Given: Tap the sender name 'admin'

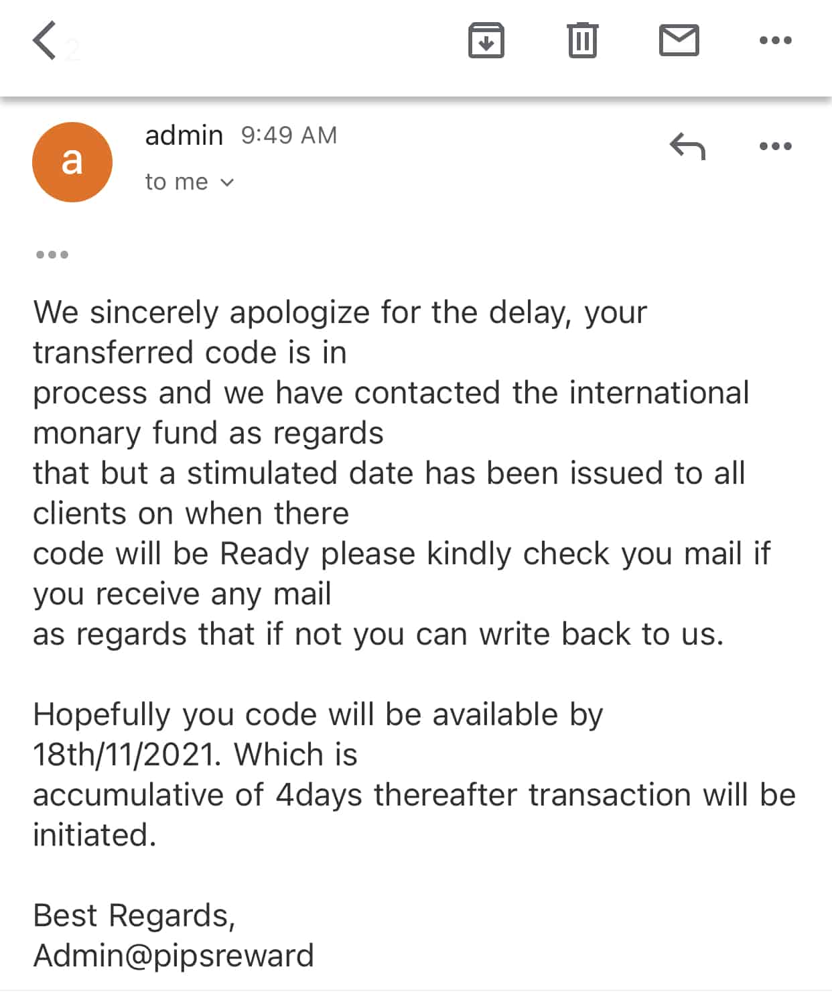Looking at the screenshot, I should 184,135.
